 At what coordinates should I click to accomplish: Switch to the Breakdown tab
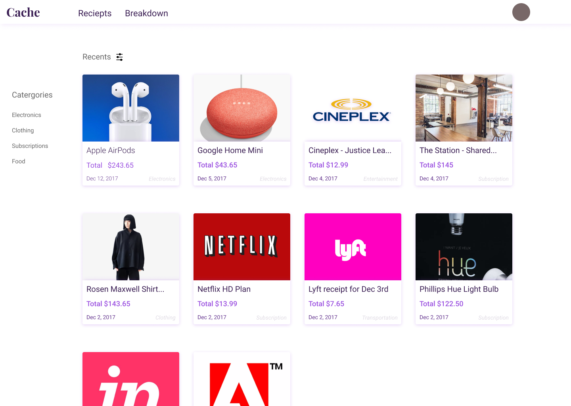pyautogui.click(x=146, y=13)
